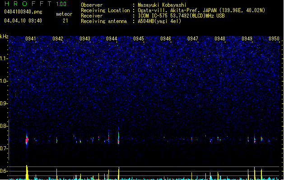
Task: Click the Ogata-vill. Akita-Pref. JAPAN location text
Action: 201,10
